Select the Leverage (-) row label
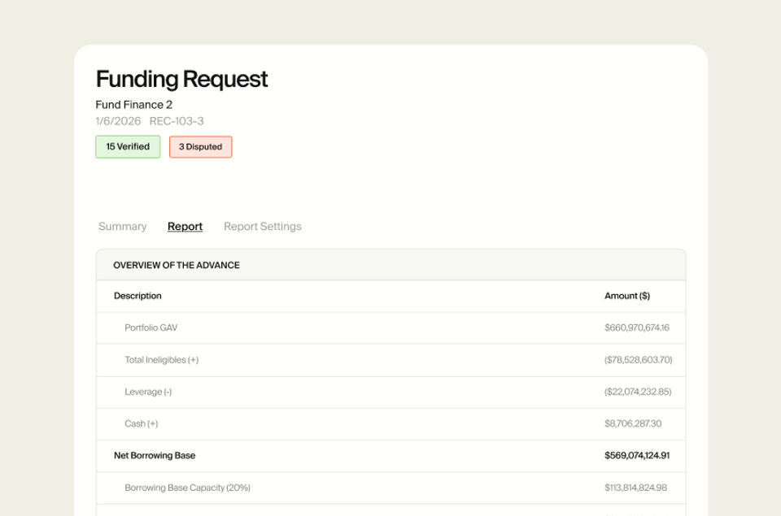781x516 pixels. click(x=148, y=392)
